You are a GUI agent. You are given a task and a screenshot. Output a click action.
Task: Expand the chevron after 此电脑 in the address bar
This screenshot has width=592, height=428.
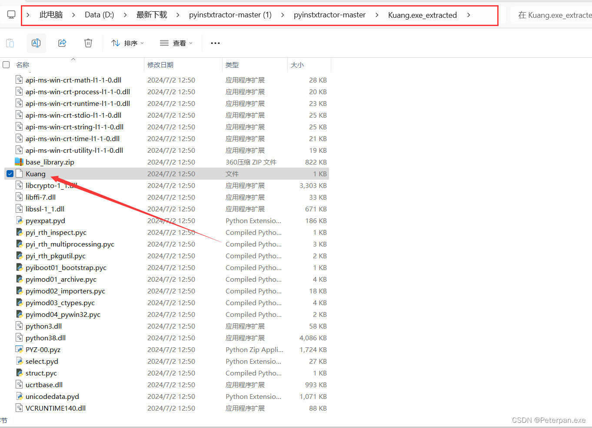pyautogui.click(x=73, y=15)
